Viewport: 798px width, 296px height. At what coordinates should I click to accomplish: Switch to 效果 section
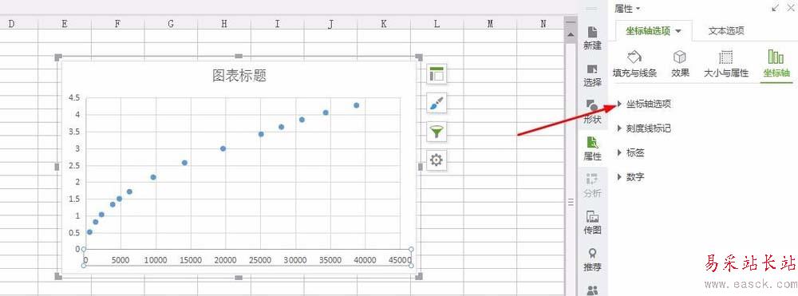(x=680, y=64)
